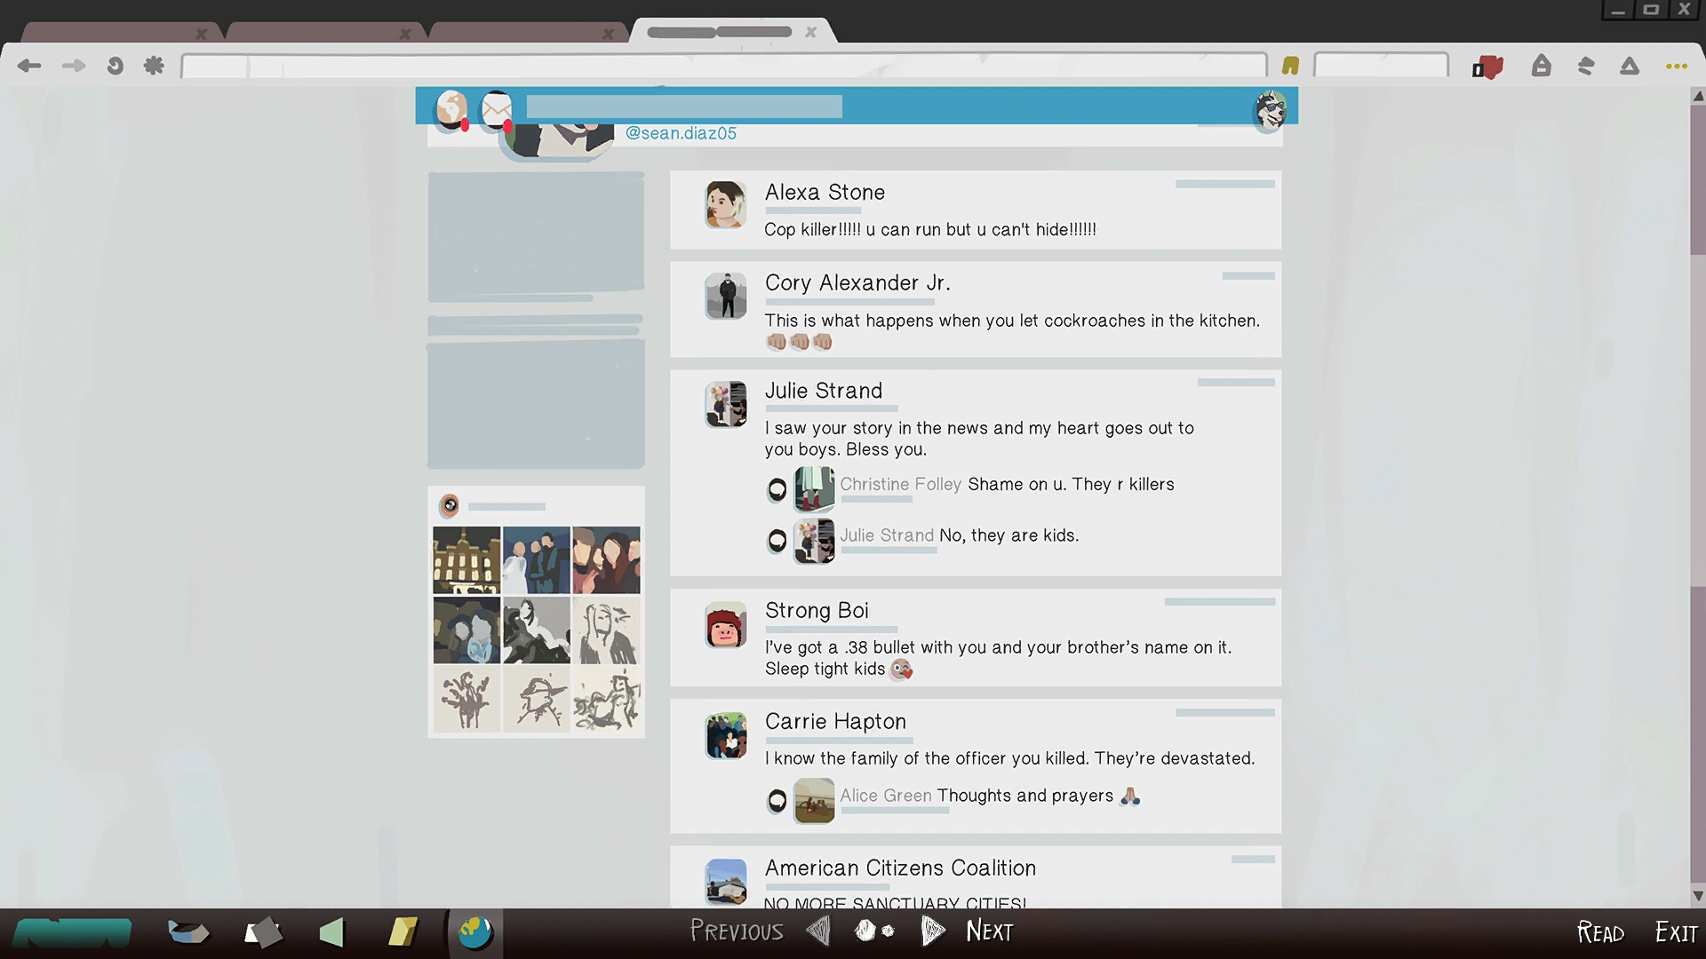Click the reply bubble beside Christine Folley

pyautogui.click(x=777, y=489)
